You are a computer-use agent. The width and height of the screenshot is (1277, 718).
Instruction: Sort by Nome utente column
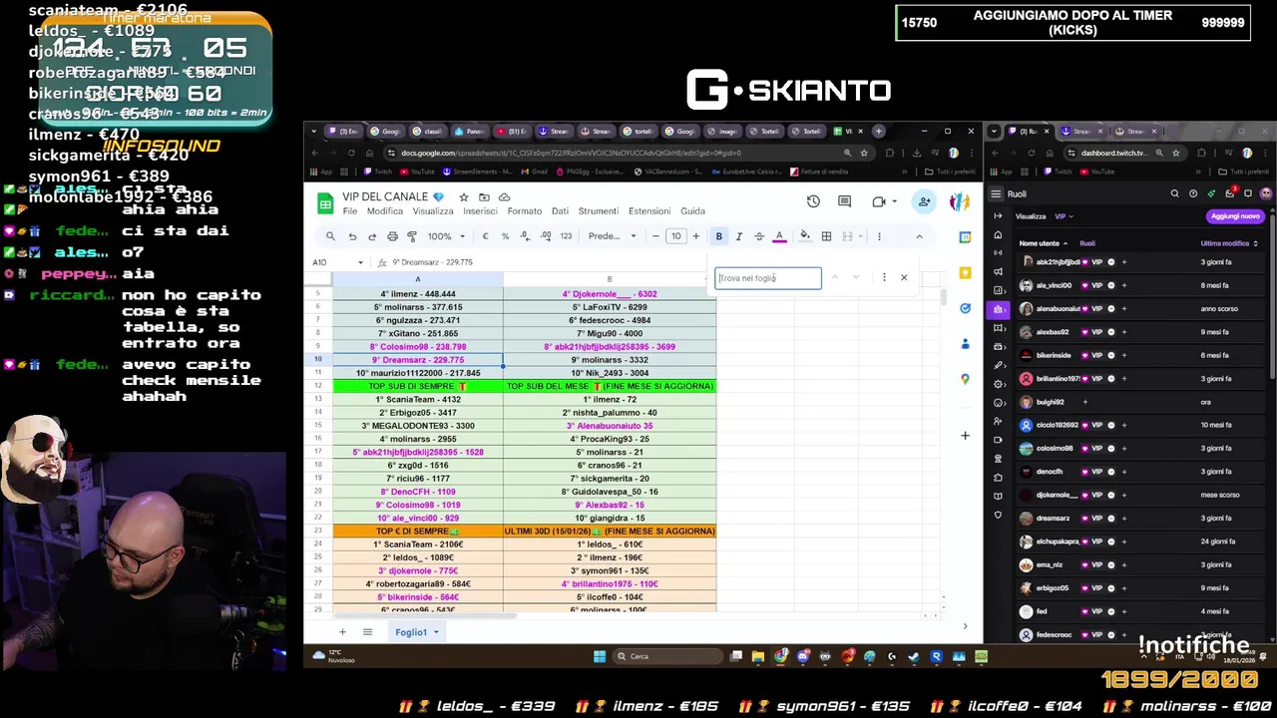tap(1043, 243)
